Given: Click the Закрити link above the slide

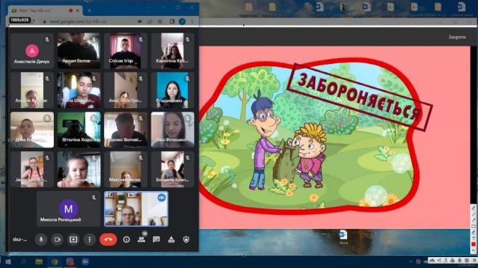Looking at the screenshot, I should tap(457, 37).
